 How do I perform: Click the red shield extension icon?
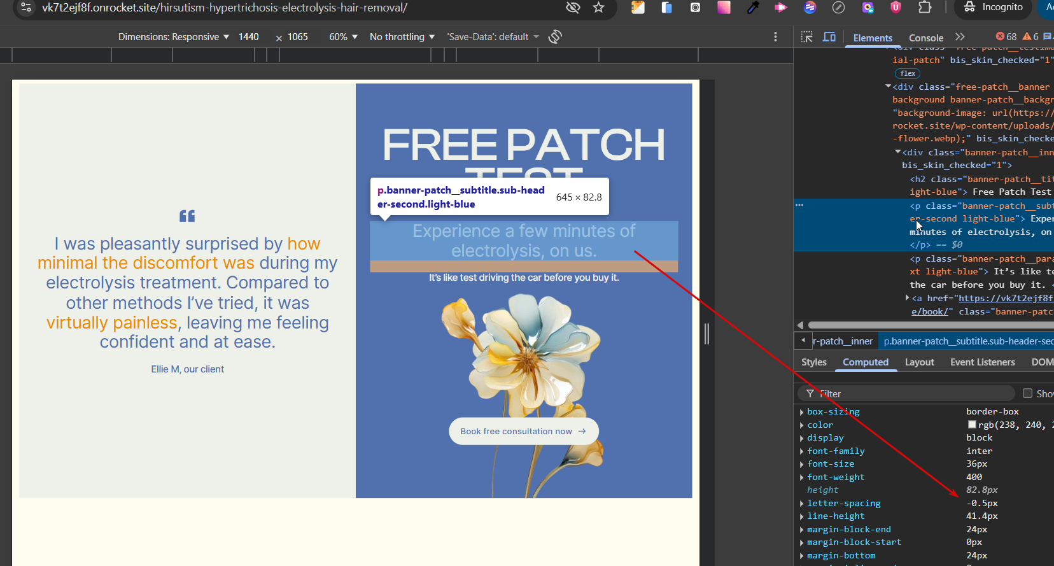[x=896, y=8]
